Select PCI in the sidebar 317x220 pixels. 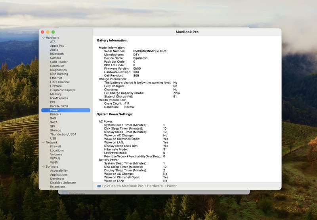click(x=52, y=102)
